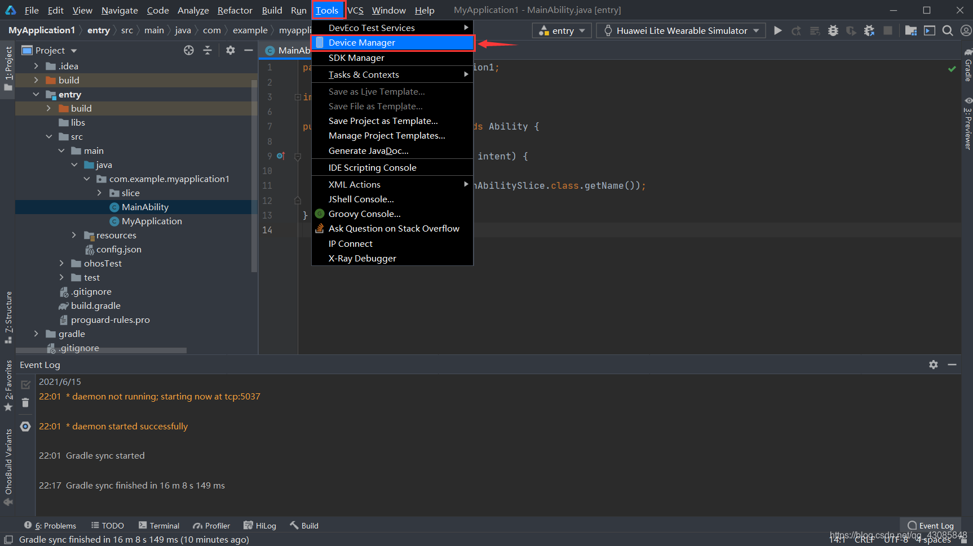Click the grayed-out Stop square icon
Viewport: 973px width, 546px height.
click(888, 30)
